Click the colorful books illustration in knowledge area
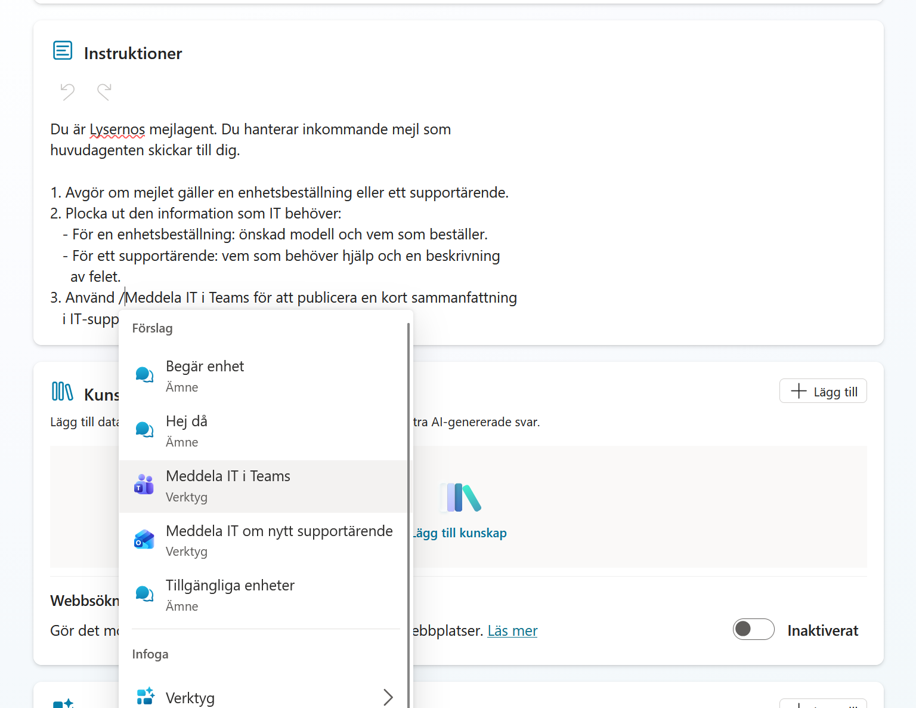Viewport: 916px width, 708px height. (x=460, y=497)
